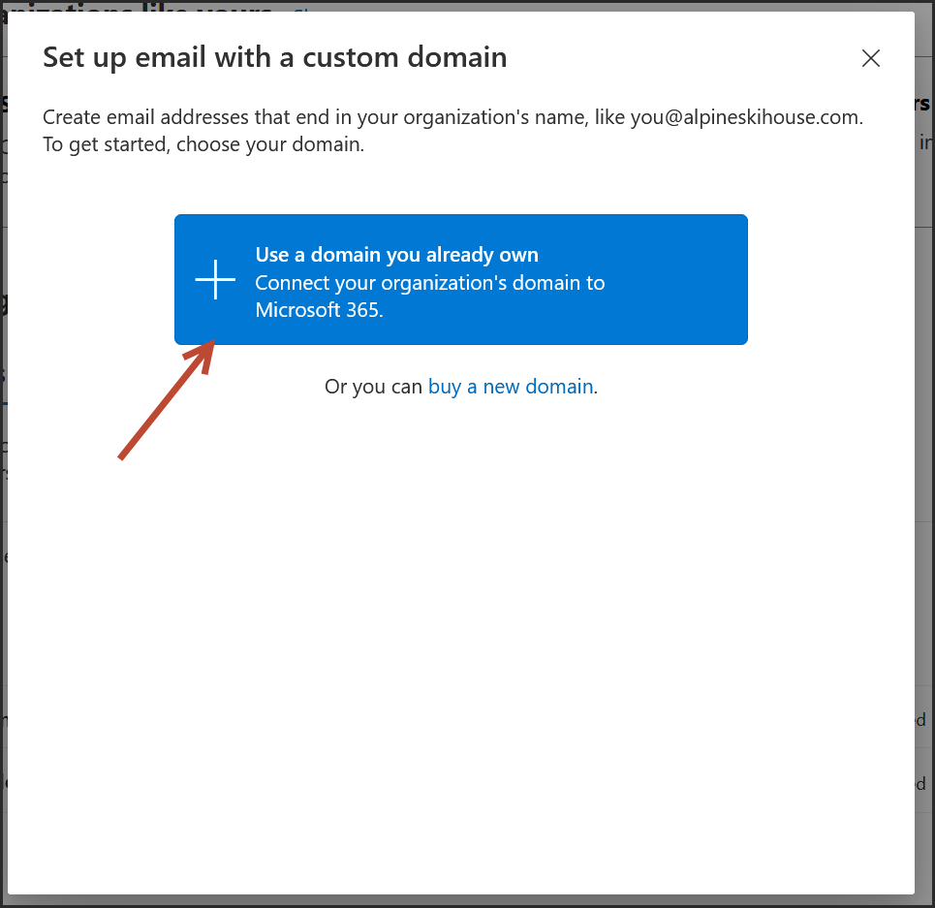Click the tail end of the red arrow
This screenshot has width=935, height=908.
pos(122,455)
